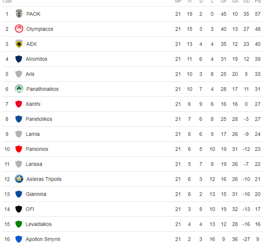Screen dimensions: 263x249
Task: Click the OFI black shield icon
Action: tap(19, 209)
